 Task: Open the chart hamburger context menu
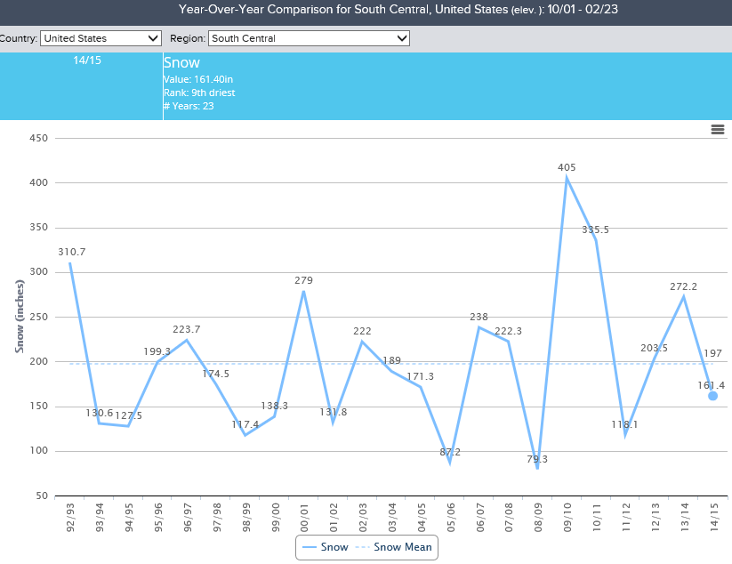click(x=717, y=130)
